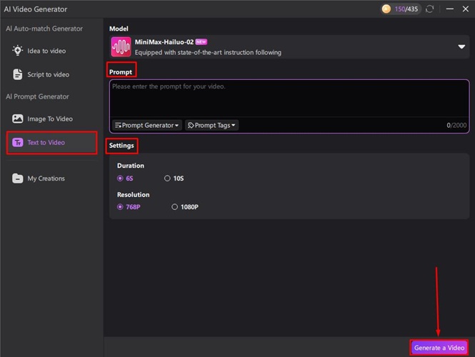
Task: Select the 10S duration option
Action: (x=167, y=178)
